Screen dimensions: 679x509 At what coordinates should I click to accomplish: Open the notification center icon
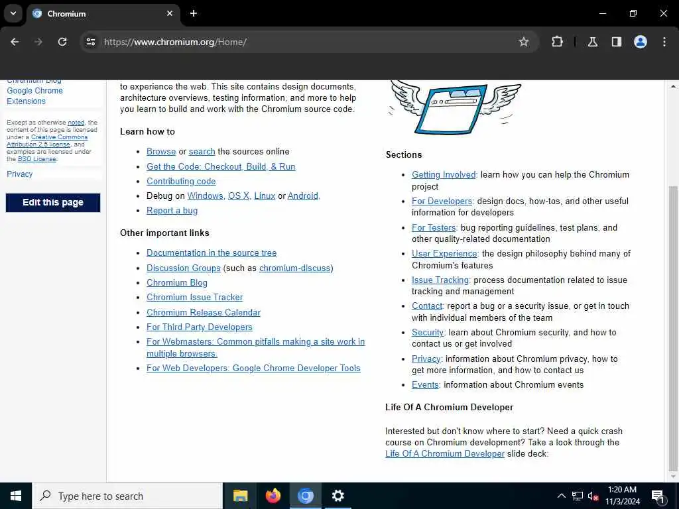coord(658,496)
